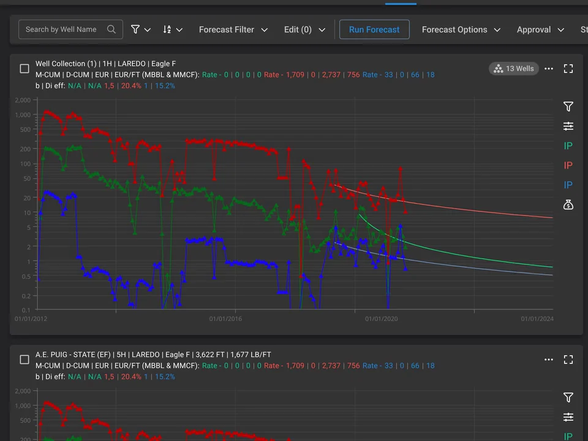Click blue Di eff 15.2% in Well Collection
The image size is (588, 441).
point(165,86)
